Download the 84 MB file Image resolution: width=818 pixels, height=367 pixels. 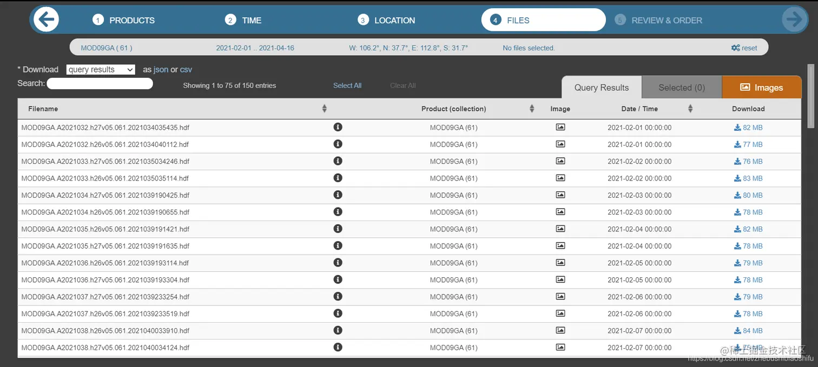748,331
